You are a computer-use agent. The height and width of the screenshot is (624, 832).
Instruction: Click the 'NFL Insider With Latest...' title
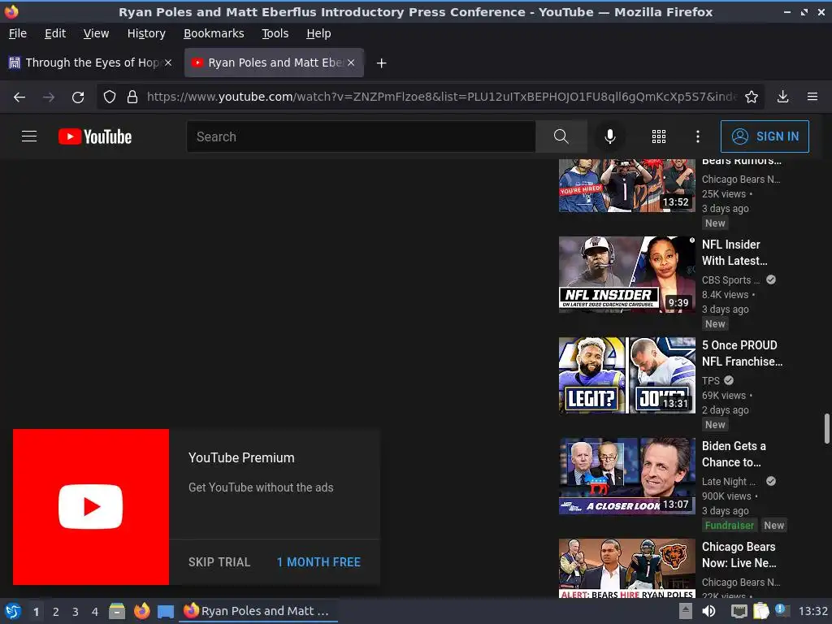(734, 253)
